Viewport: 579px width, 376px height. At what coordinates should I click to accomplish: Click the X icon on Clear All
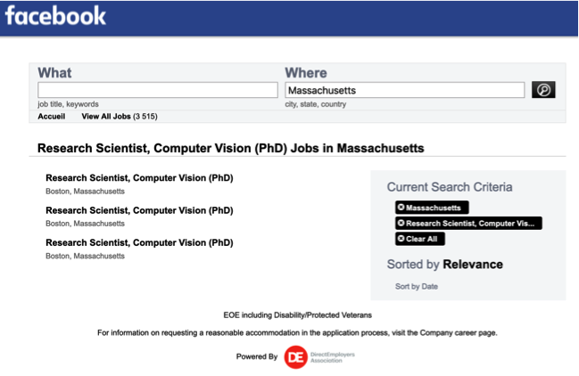click(x=401, y=239)
